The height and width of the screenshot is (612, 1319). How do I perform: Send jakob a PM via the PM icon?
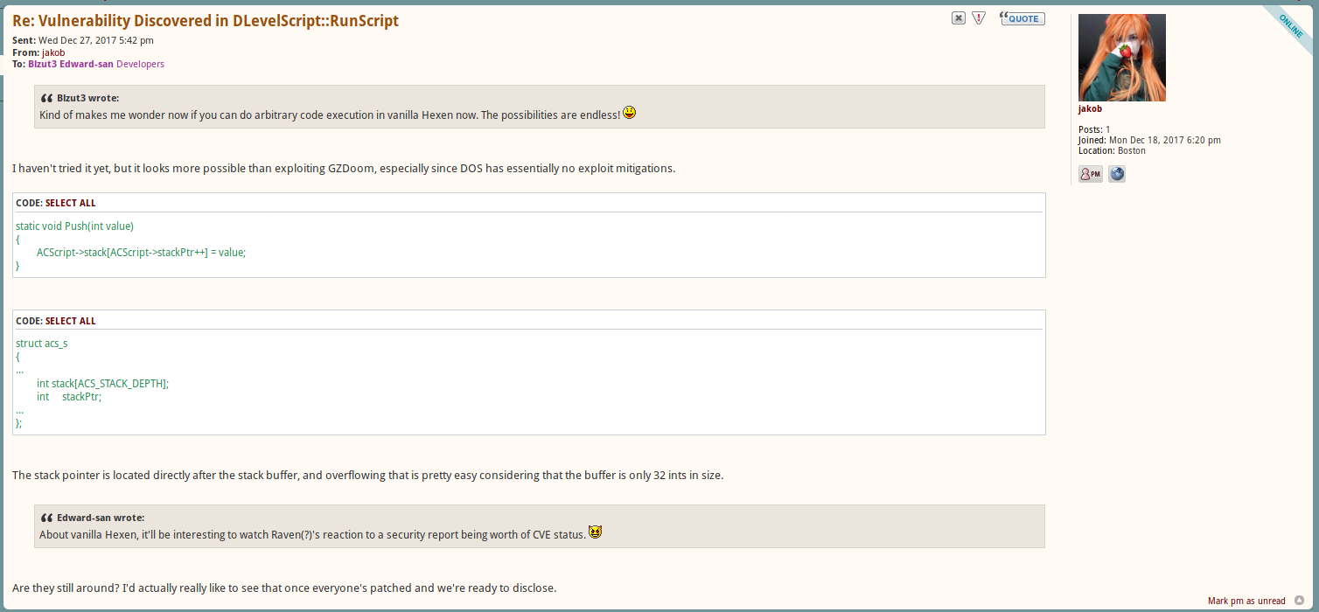click(x=1090, y=173)
